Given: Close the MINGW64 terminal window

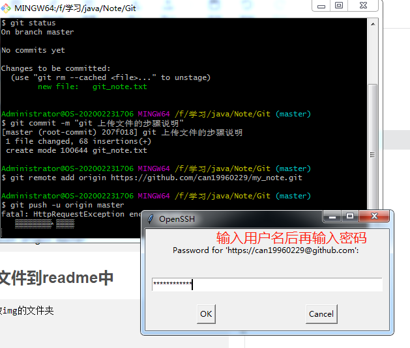Looking at the screenshot, I should coord(363,6).
